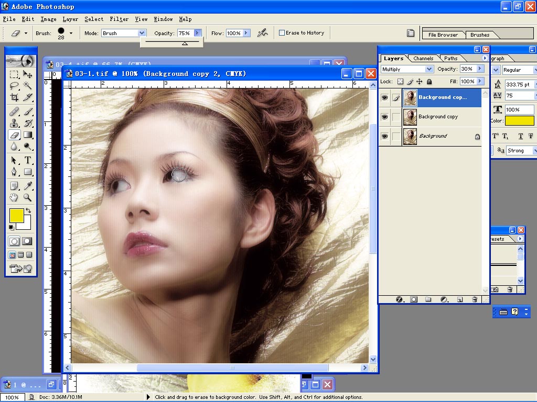
Task: Select the Magic Wand tool
Action: [27, 85]
